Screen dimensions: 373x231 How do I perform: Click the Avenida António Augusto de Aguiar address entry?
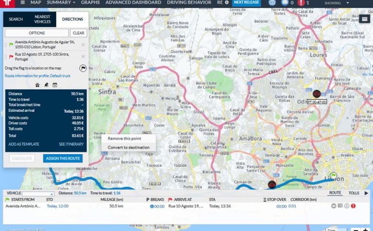point(45,44)
